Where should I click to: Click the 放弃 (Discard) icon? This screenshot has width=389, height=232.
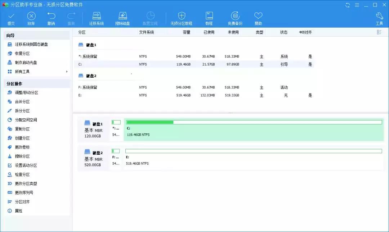tap(31, 16)
